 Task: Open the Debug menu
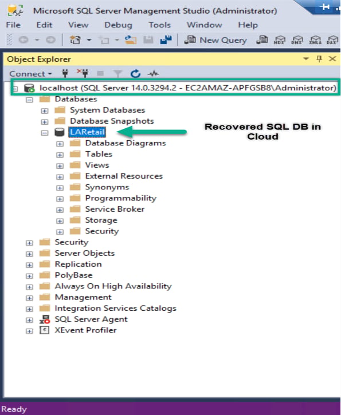(x=118, y=25)
